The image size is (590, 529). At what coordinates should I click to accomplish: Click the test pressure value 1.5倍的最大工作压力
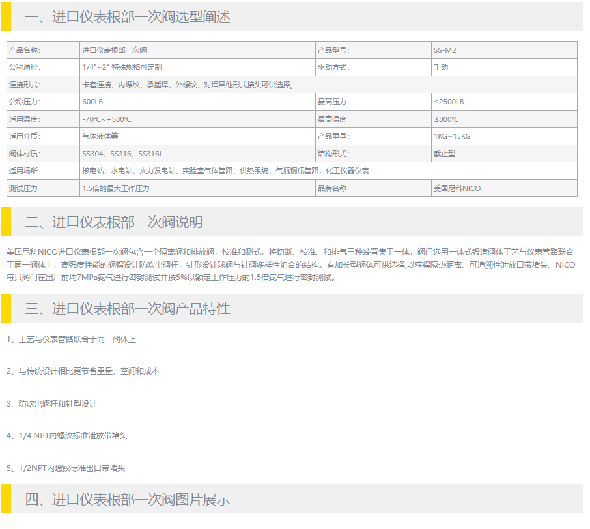point(116,188)
